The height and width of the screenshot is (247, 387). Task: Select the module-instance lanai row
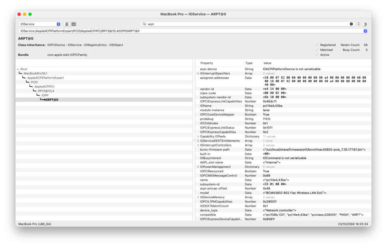click(283, 110)
